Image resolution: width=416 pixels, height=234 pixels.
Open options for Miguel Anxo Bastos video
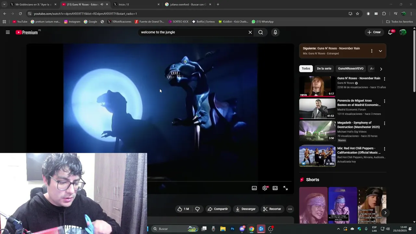pos(384,101)
